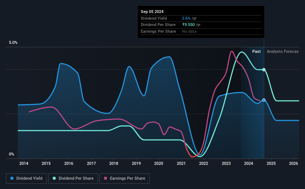Click the 'Earnings Per Share' tooltip row label
Screen dimensions: 305x189
pos(158,31)
